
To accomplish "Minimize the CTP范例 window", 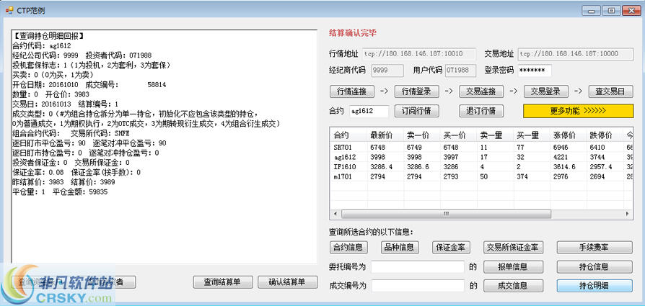I will [x=591, y=11].
